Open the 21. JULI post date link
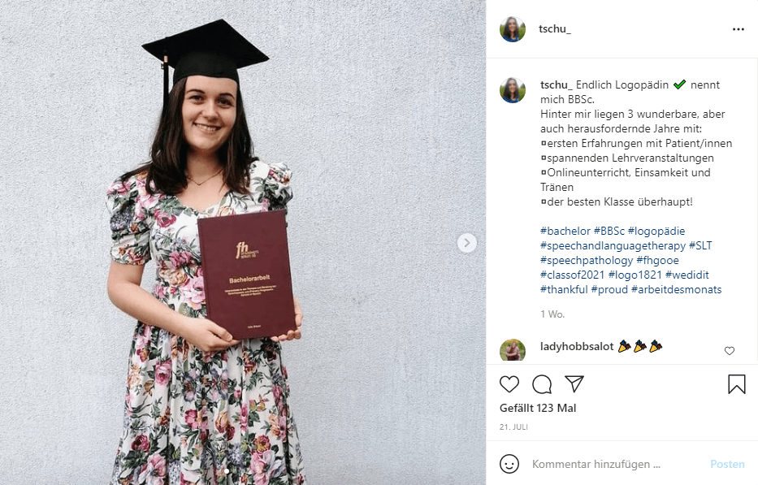Viewport: 758px width, 485px height. (513, 427)
